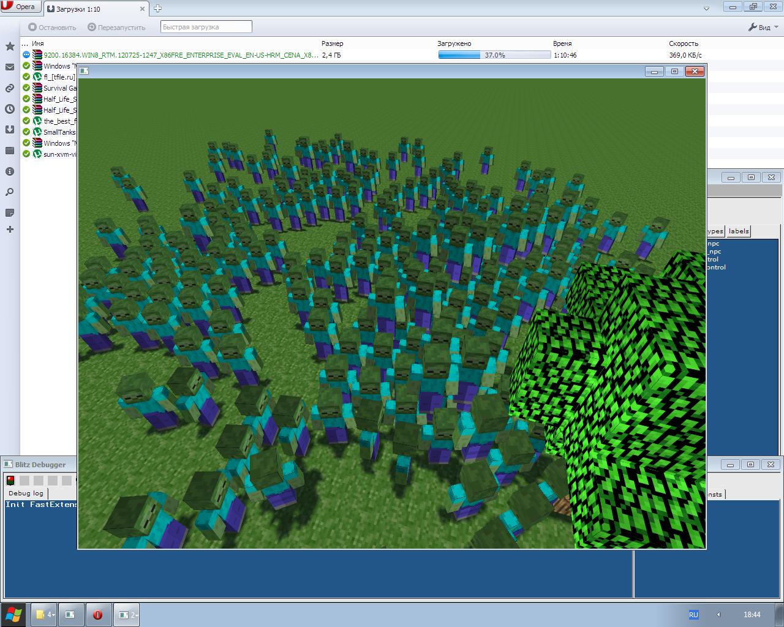Screen dimensions: 784x627
Task: Open the links panel chain icon
Action: pos(10,88)
